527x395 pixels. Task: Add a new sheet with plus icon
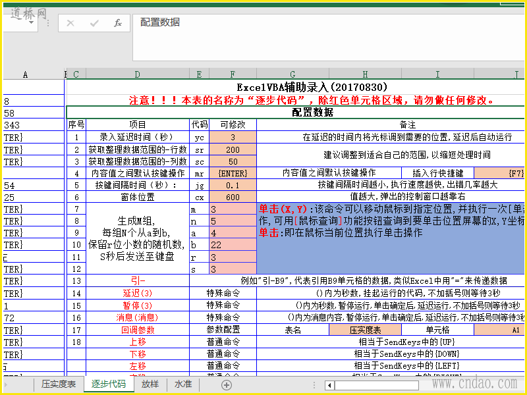[x=227, y=385]
